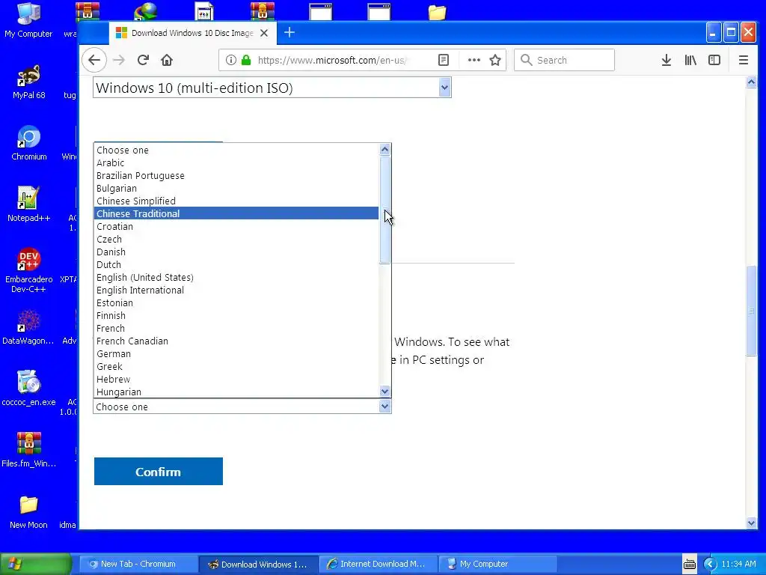Viewport: 766px width, 575px height.
Task: Click the blue Confirm button
Action: coord(159,472)
